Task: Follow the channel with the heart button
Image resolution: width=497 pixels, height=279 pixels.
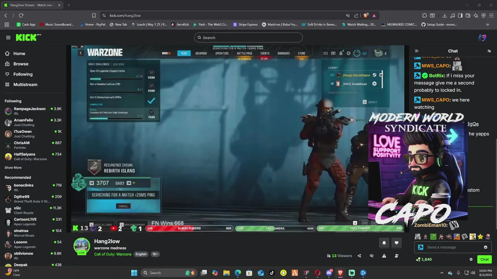Action: pos(396,243)
